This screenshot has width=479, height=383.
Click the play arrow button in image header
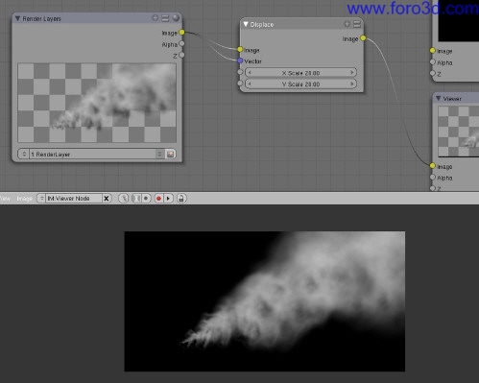point(168,199)
